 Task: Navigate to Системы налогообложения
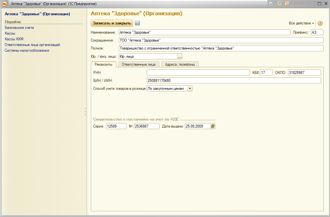pyautogui.click(x=27, y=50)
